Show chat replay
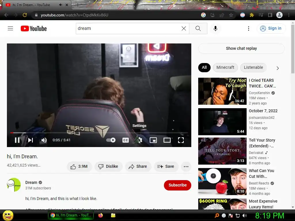Screen dimensions: 295x221 [x=241, y=48]
